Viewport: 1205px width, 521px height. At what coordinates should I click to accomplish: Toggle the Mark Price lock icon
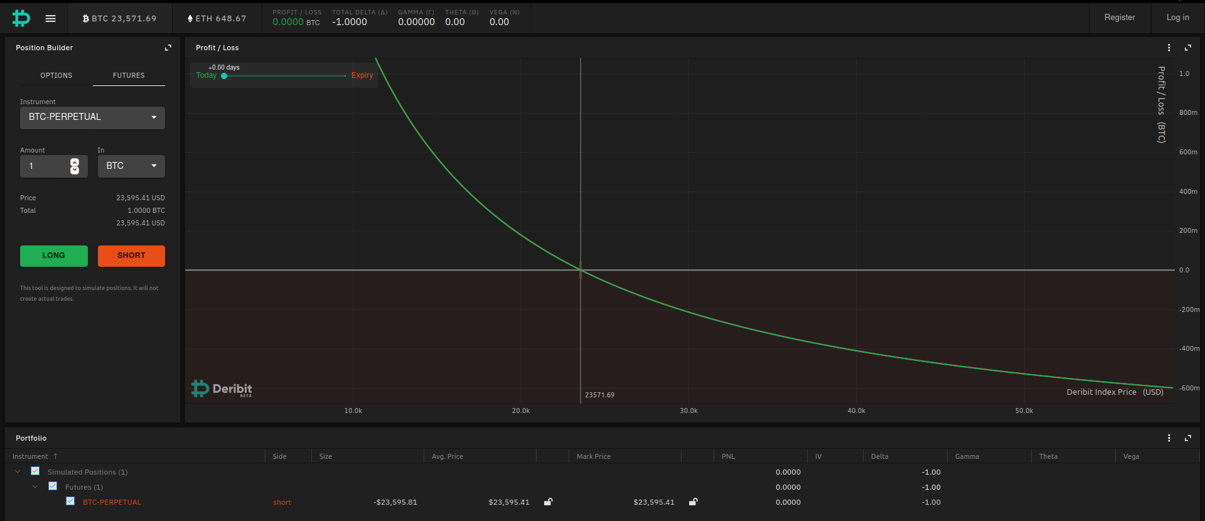[693, 502]
